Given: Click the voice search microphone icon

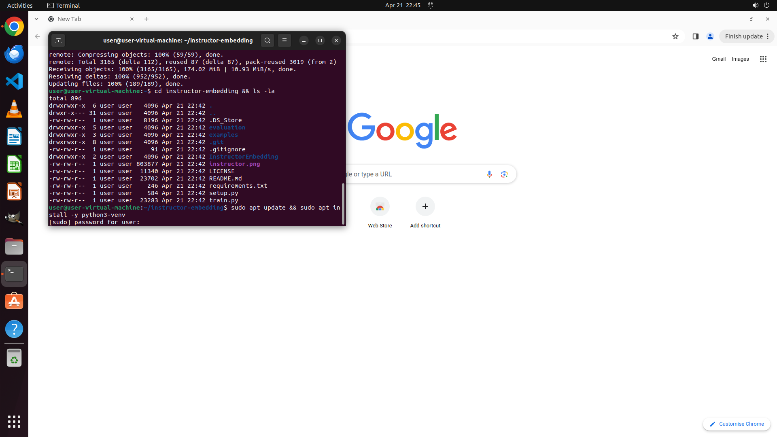Looking at the screenshot, I should (489, 174).
